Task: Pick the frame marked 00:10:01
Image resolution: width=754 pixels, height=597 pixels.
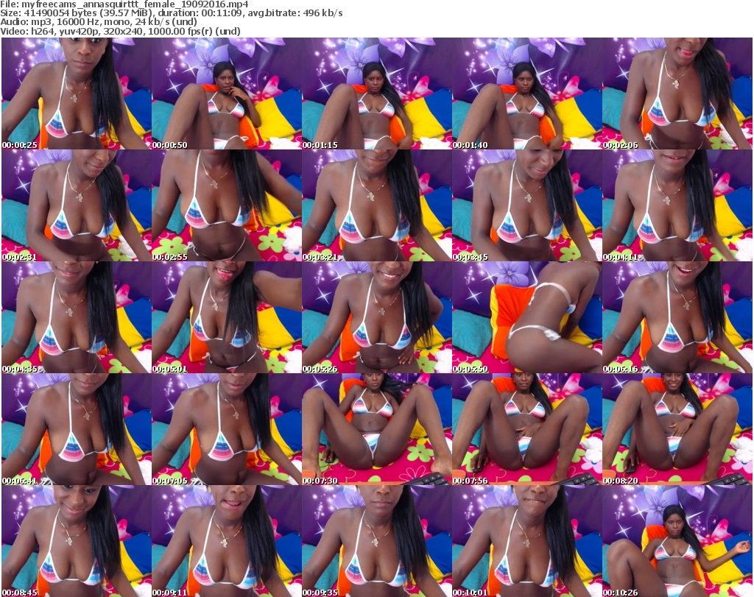Action: [x=526, y=541]
